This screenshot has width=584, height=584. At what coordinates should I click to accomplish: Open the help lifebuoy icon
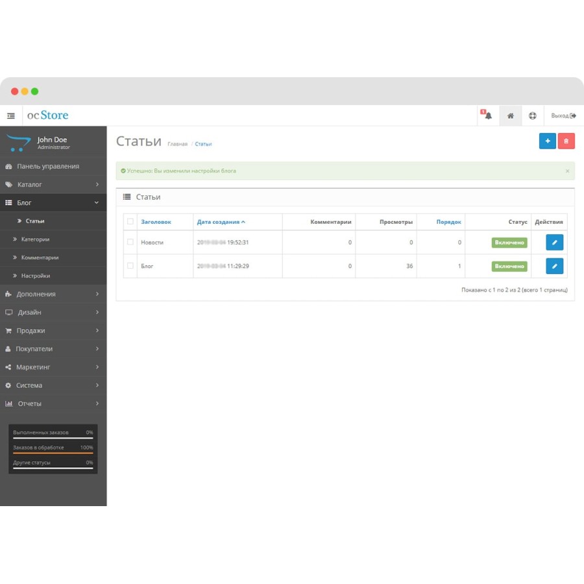coord(533,116)
